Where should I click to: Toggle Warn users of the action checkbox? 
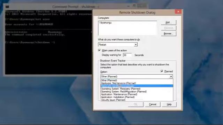point(99,50)
